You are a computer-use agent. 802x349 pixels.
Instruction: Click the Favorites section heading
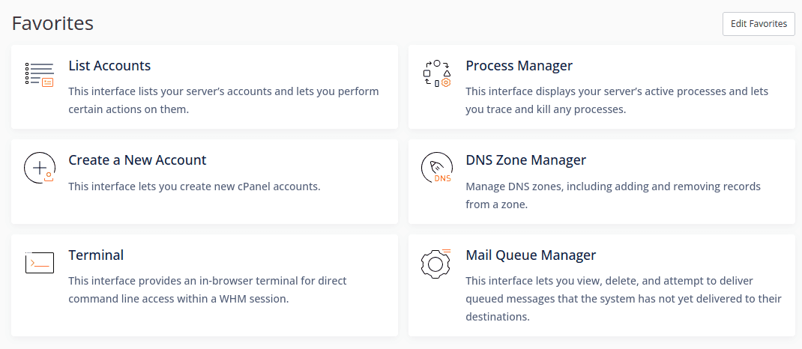(x=52, y=23)
